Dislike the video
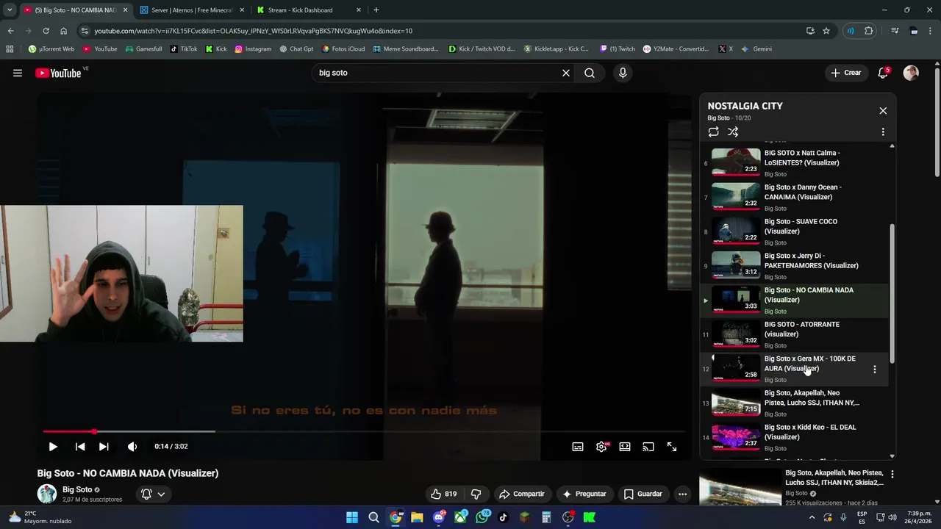Image resolution: width=941 pixels, height=529 pixels. (x=476, y=494)
